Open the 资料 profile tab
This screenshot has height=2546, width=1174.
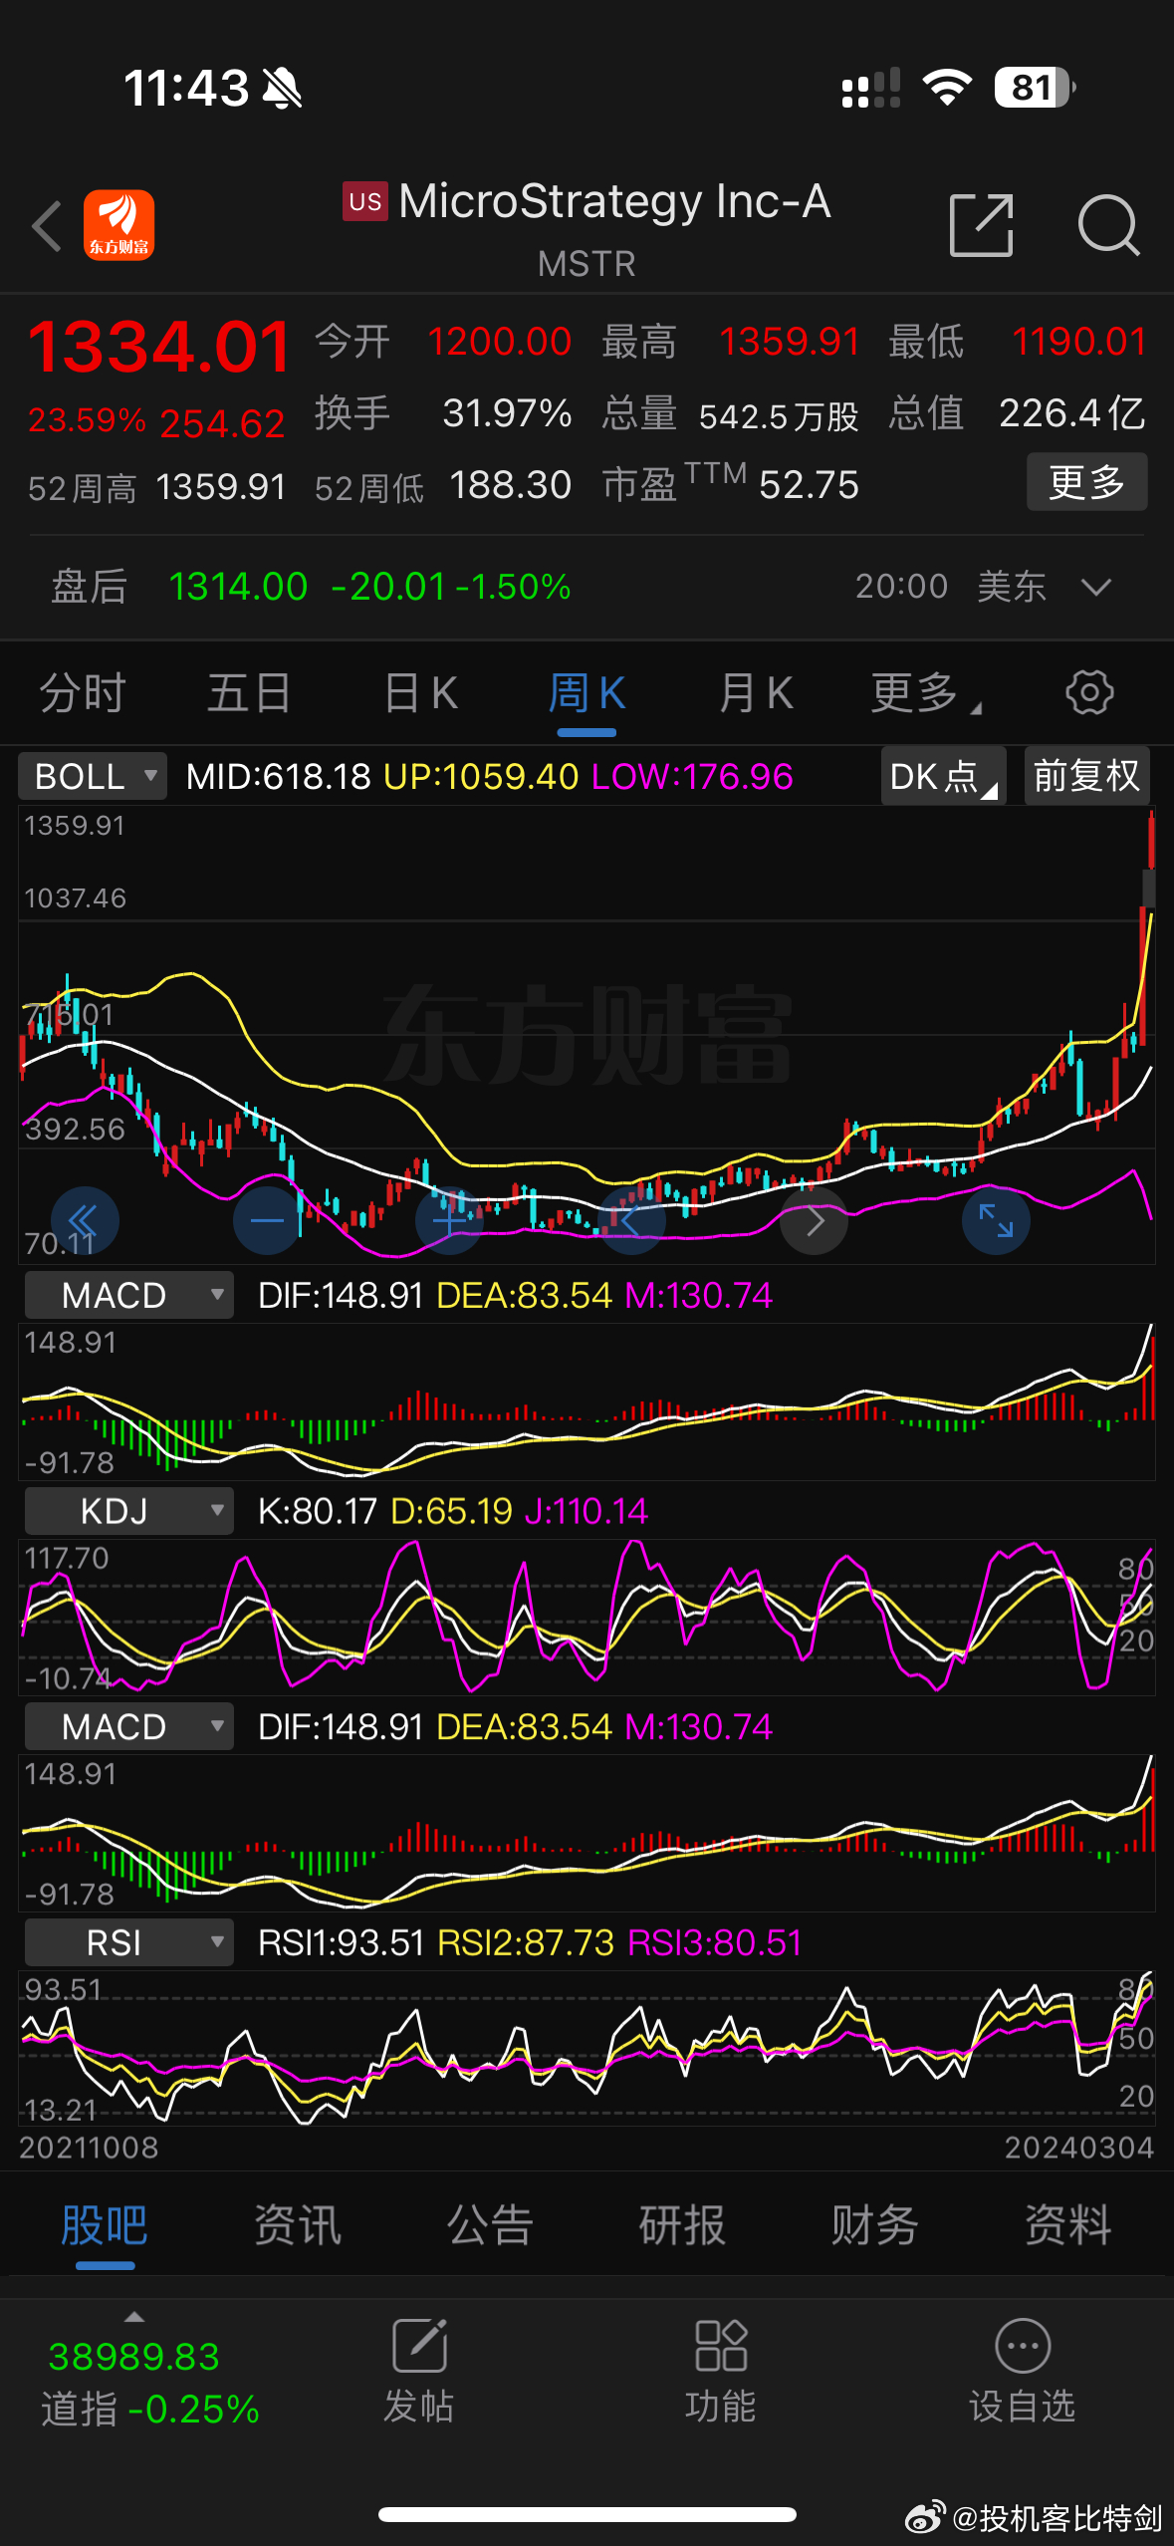[1067, 2225]
